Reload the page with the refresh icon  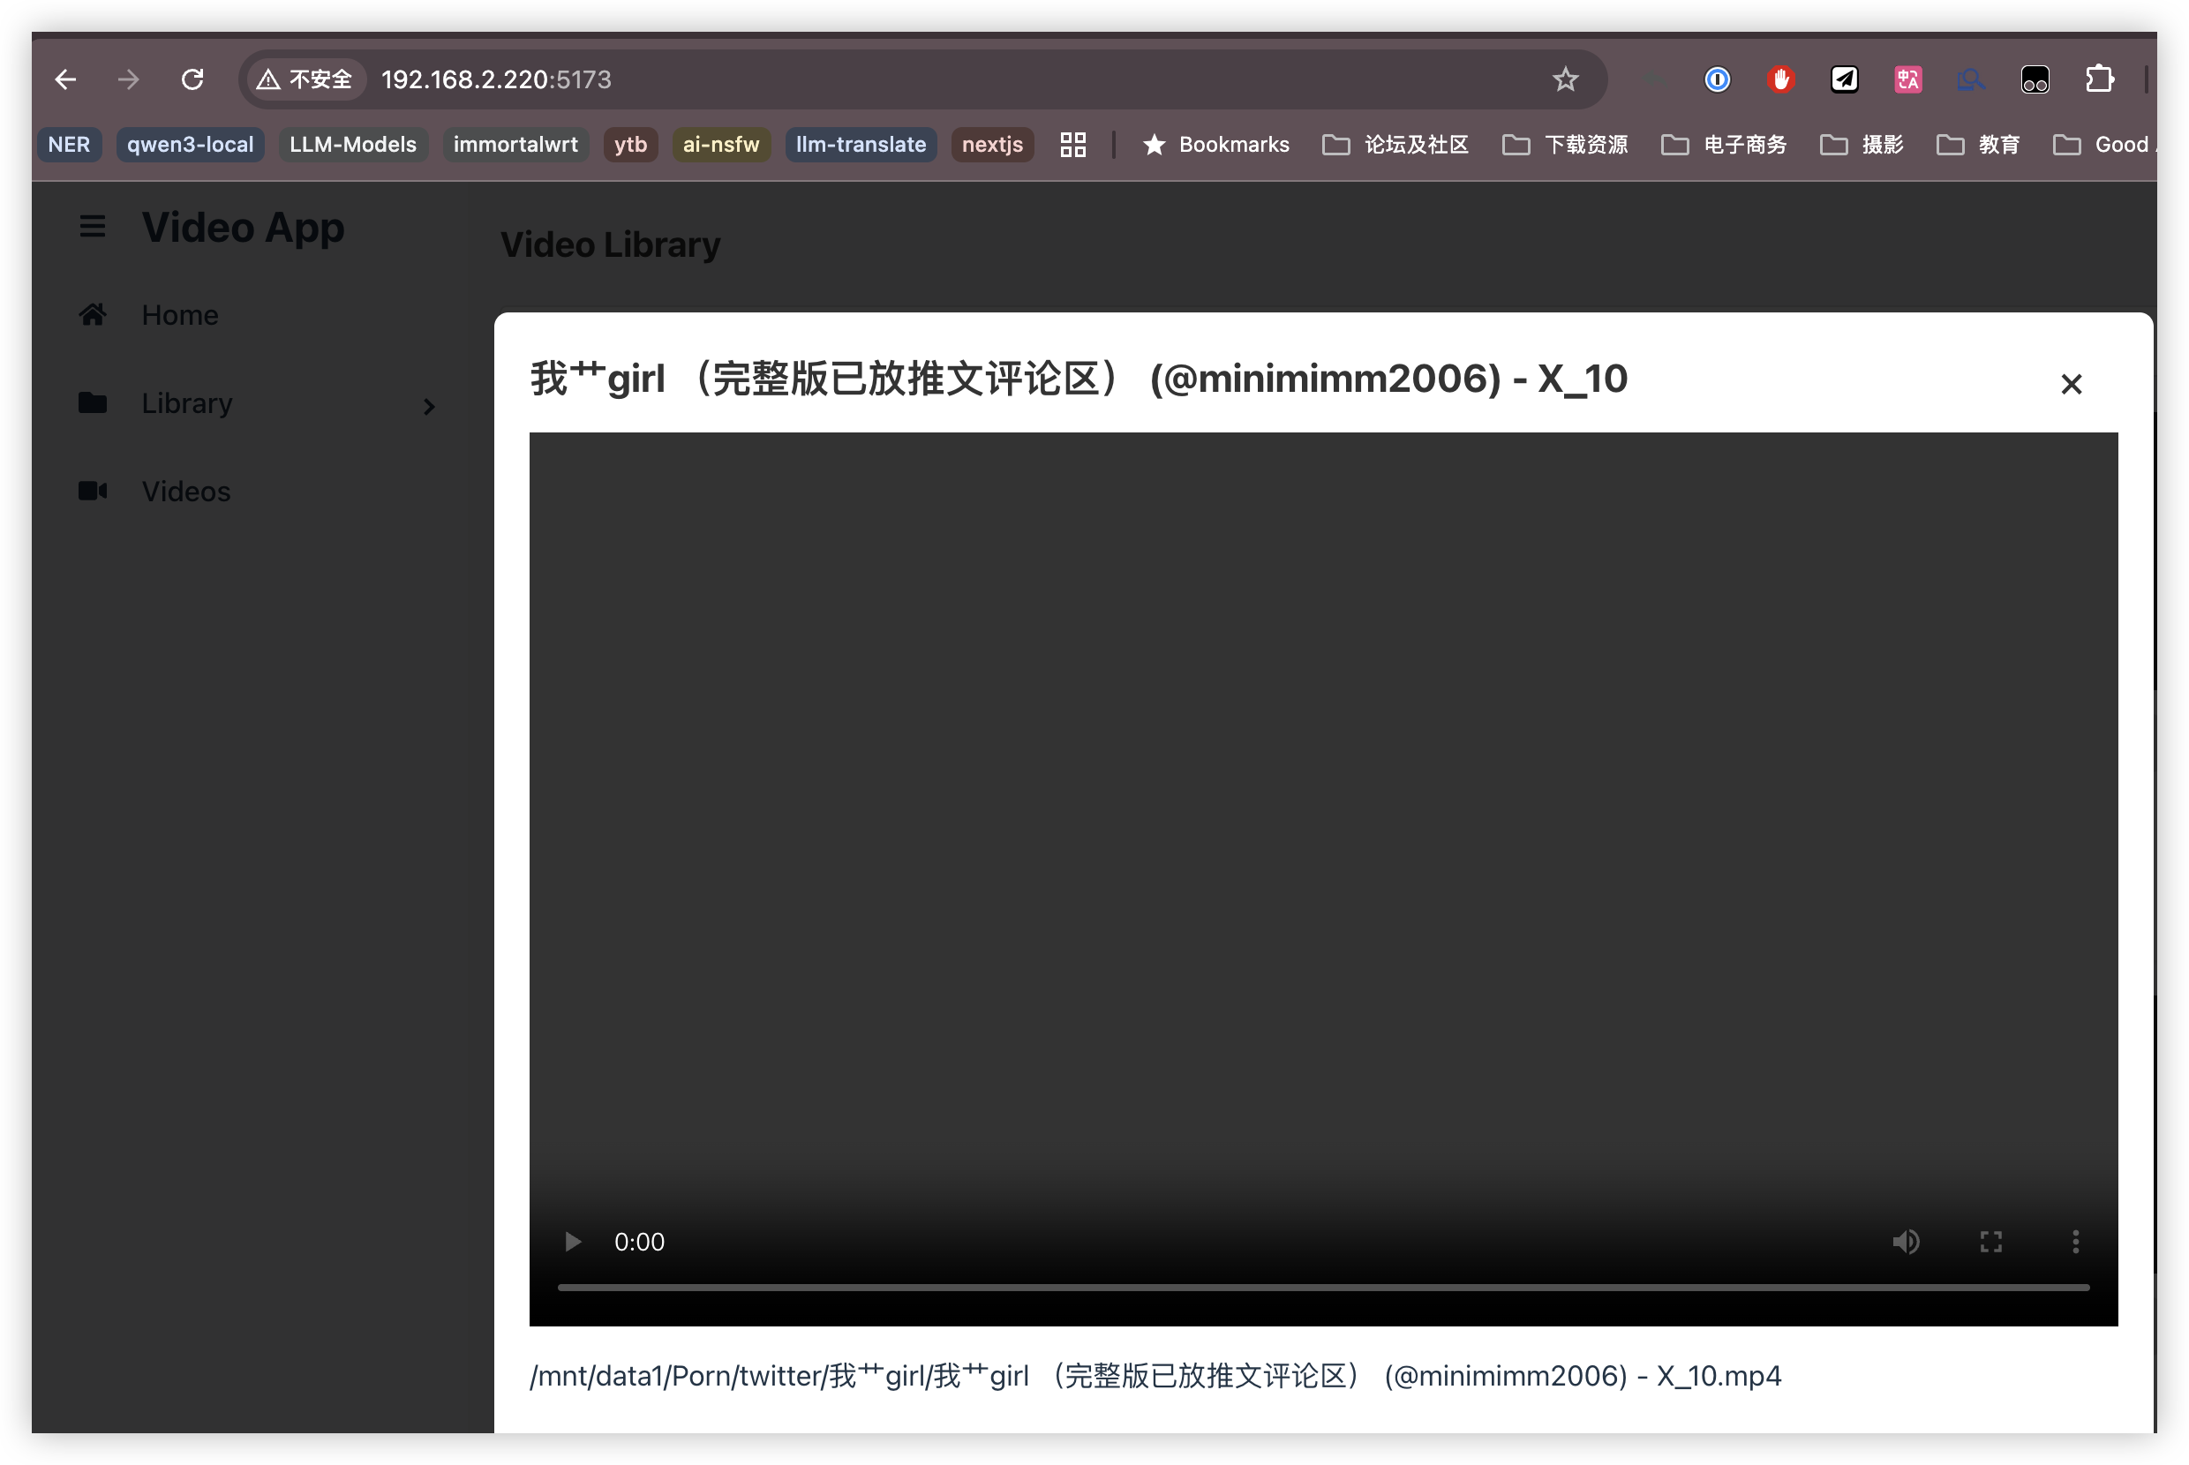(x=192, y=79)
